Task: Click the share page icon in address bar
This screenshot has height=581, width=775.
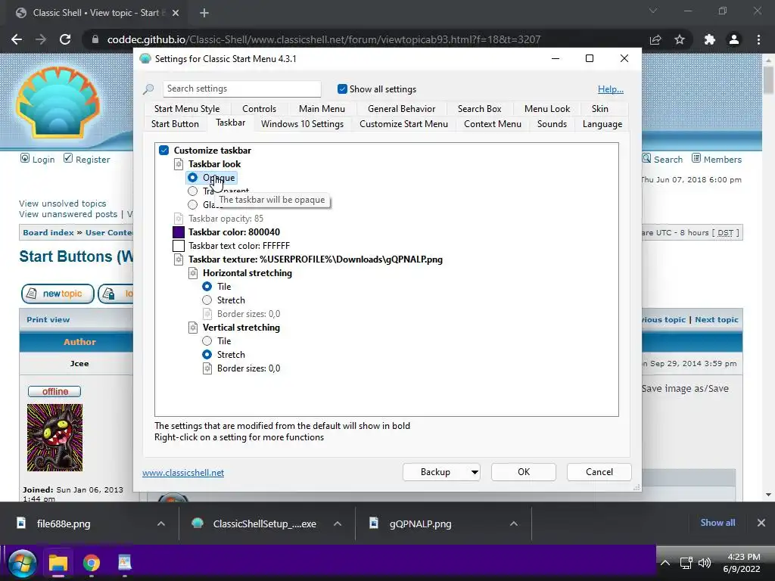Action: pos(655,39)
